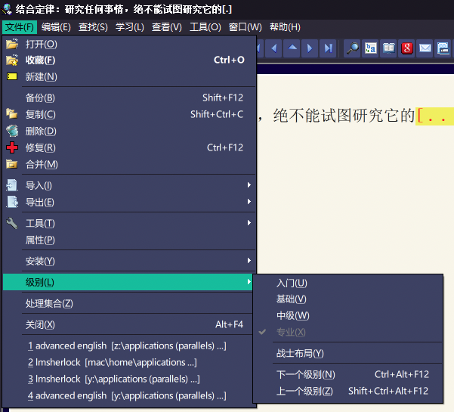Open the 学习(L) menu

(x=130, y=27)
